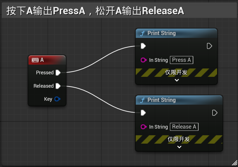Expand the upper Print String advanced options
238x167 pixels.
click(177, 80)
